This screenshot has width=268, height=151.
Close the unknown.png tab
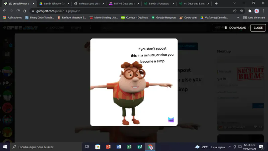click(x=104, y=4)
